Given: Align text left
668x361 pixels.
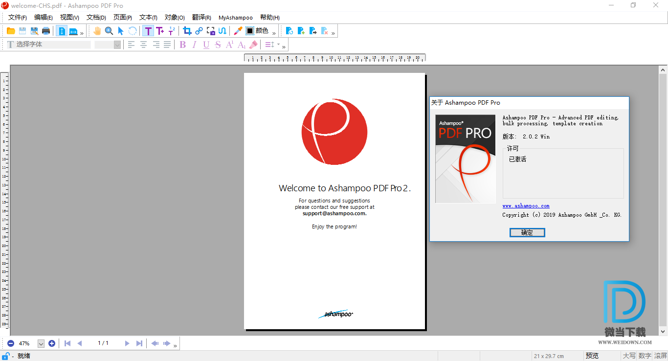Looking at the screenshot, I should (132, 45).
